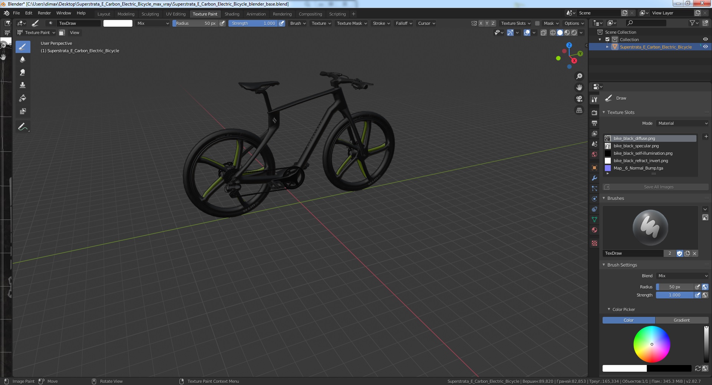
Task: Enable the stencil Mask checkbox
Action: pyautogui.click(x=537, y=23)
